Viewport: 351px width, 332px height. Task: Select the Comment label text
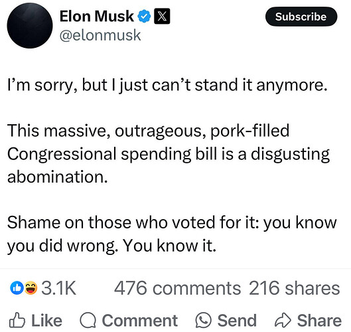140,321
